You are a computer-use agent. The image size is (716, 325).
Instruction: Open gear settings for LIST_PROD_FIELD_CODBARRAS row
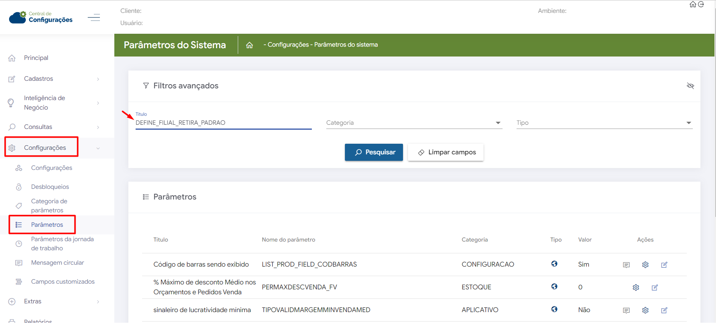[x=645, y=265]
